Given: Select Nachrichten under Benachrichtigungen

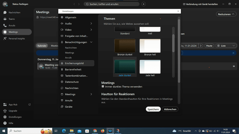Looking at the screenshot, I should pyautogui.click(x=71, y=48).
